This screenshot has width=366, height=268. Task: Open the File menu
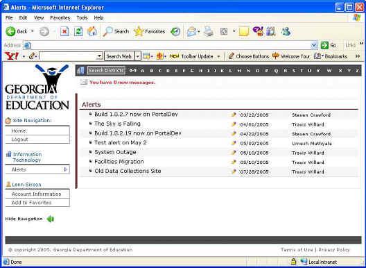9,18
